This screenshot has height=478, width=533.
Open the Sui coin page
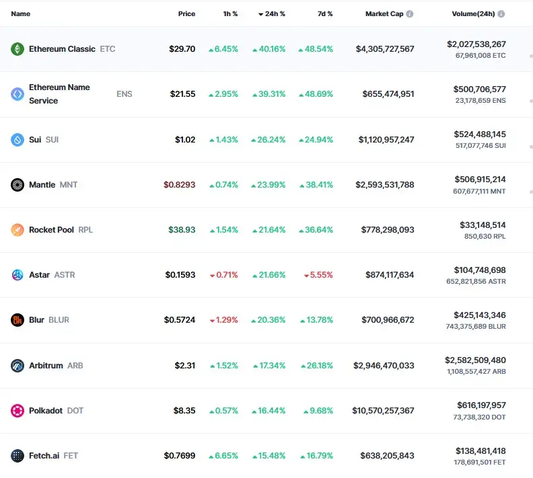coord(35,140)
